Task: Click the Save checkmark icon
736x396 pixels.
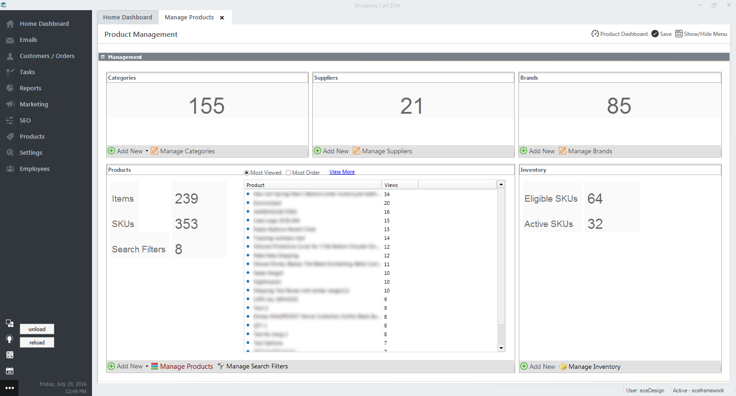Action: (655, 34)
